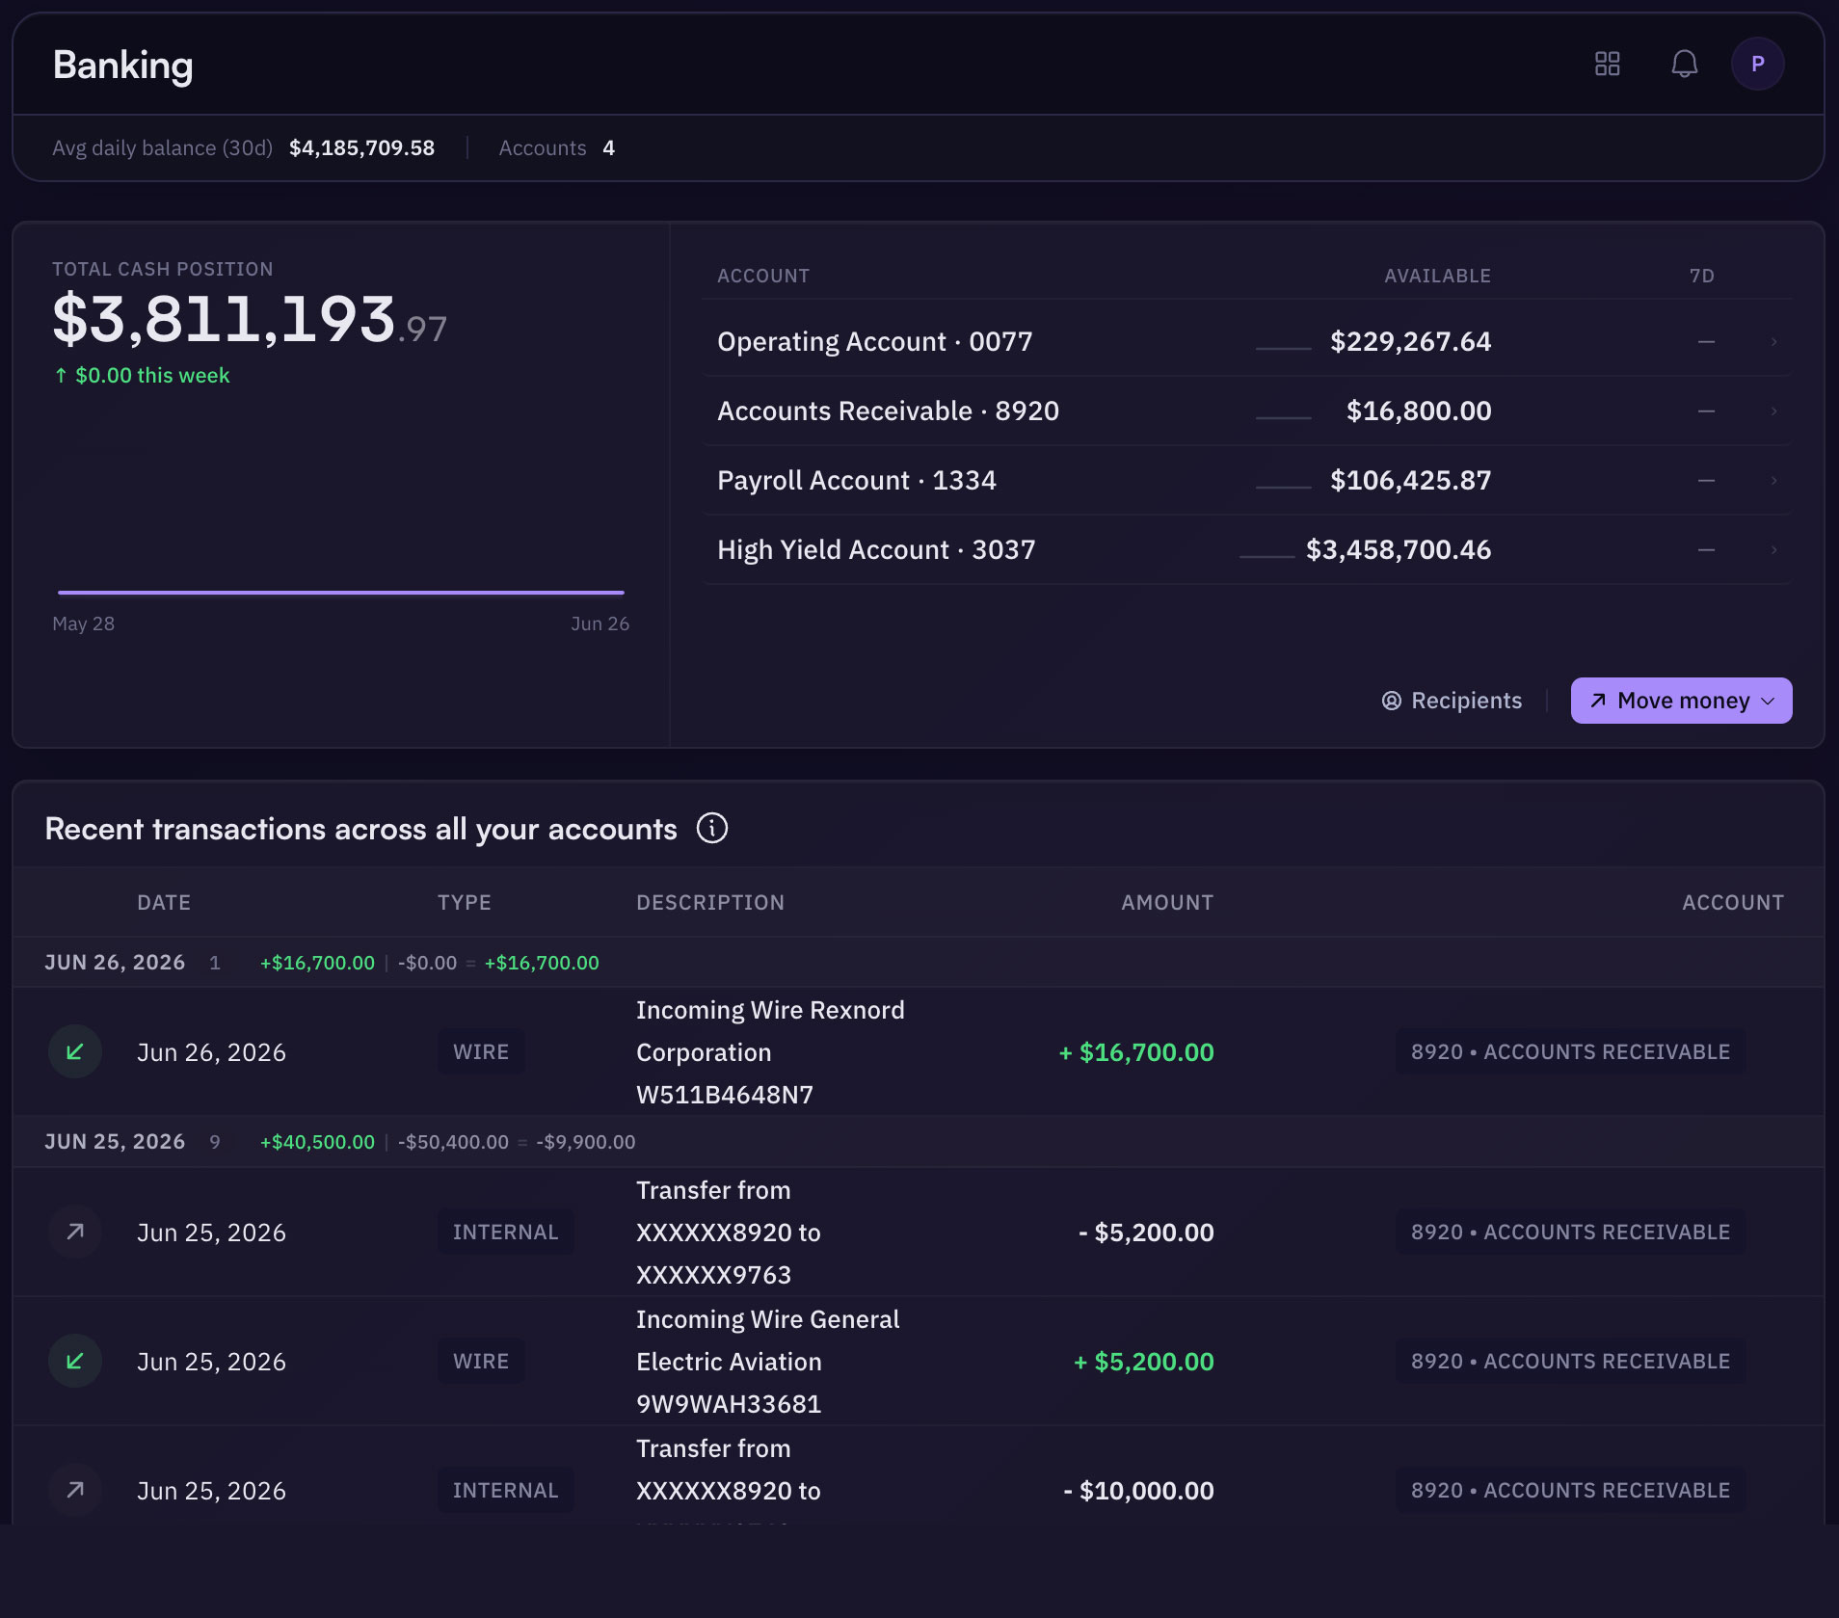Click the outgoing arrow icon for $10,000.00 transfer
The image size is (1839, 1618).
(x=75, y=1490)
